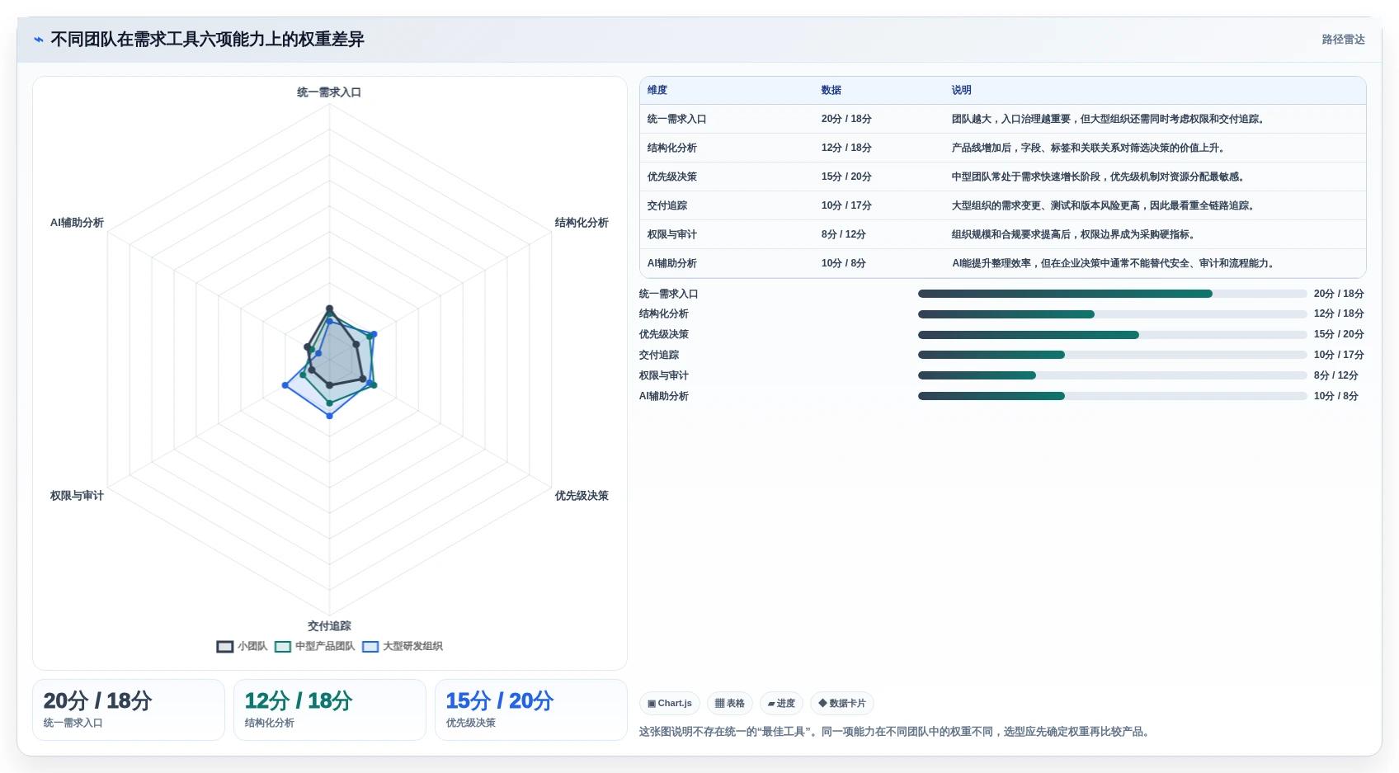Click the AI辅助分析 progress bar
The height and width of the screenshot is (773, 1399).
1113,396
